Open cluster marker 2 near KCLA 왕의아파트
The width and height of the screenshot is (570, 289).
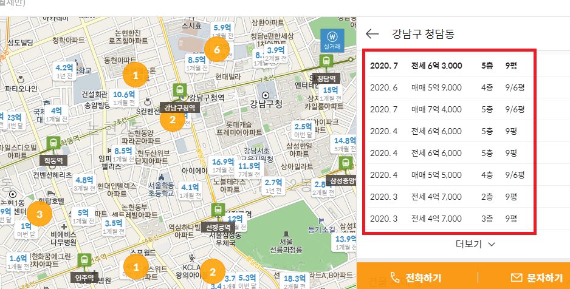tap(213, 271)
